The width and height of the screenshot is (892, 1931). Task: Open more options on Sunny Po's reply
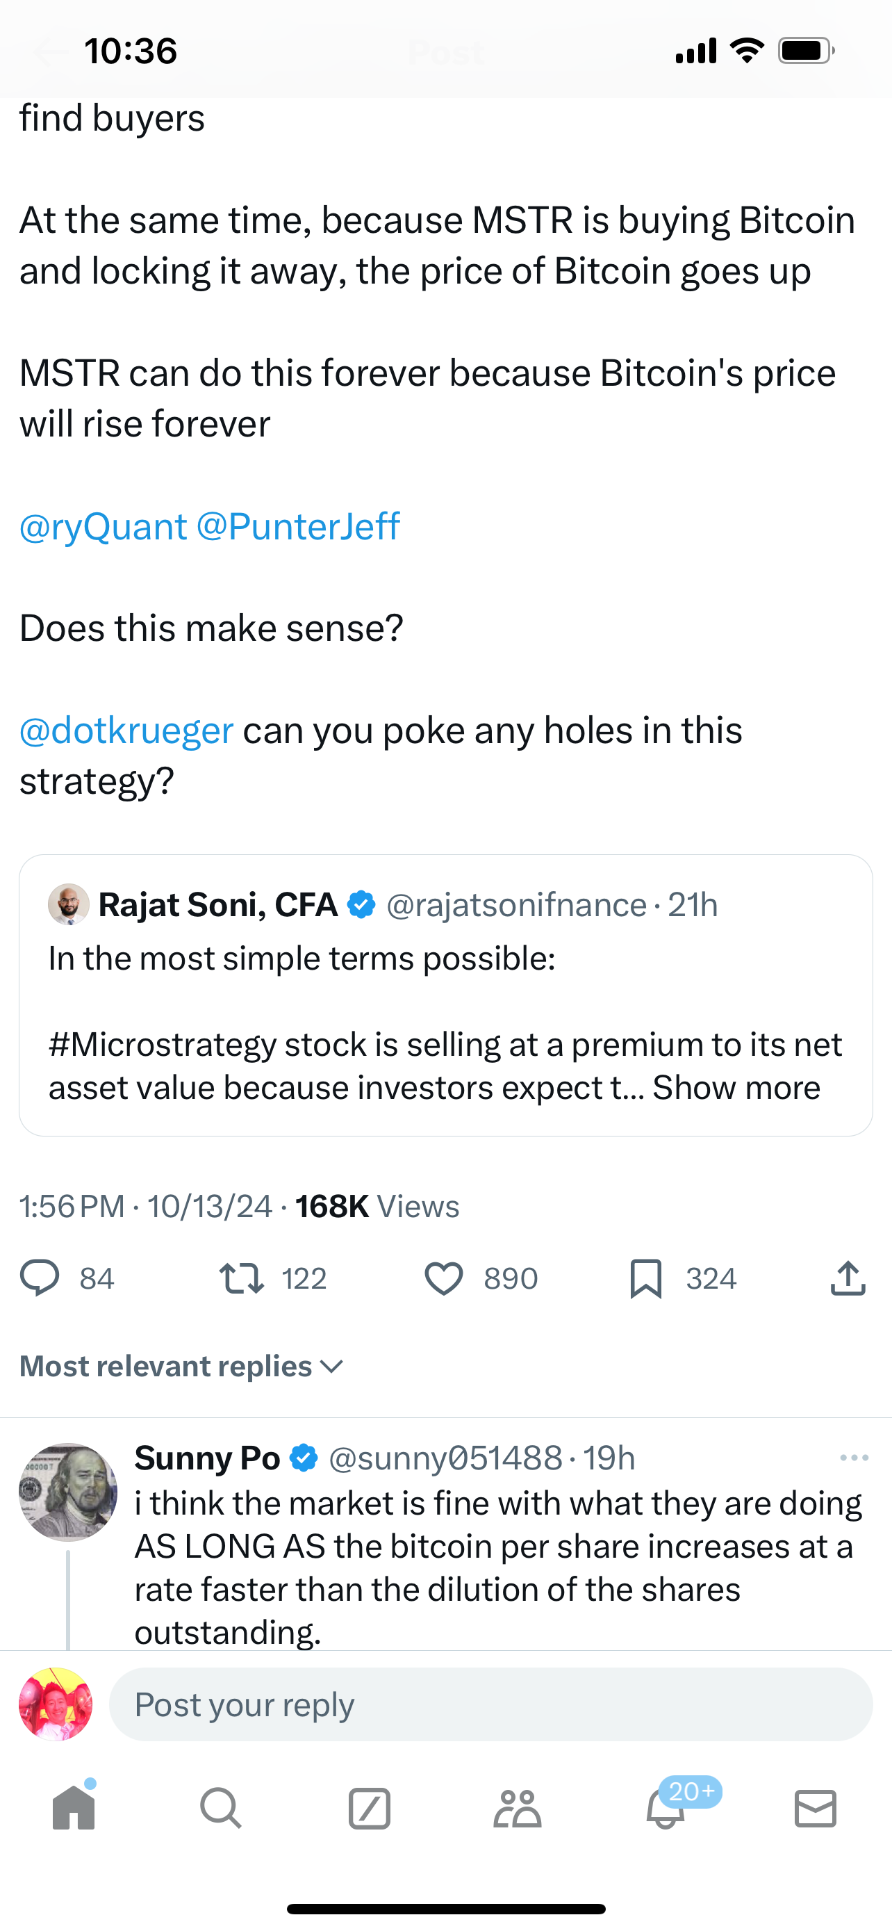(x=854, y=1458)
